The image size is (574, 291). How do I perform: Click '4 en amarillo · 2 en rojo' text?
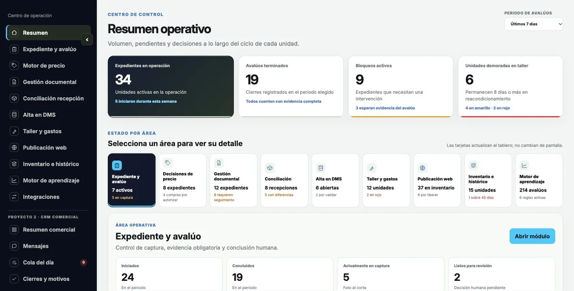487,108
